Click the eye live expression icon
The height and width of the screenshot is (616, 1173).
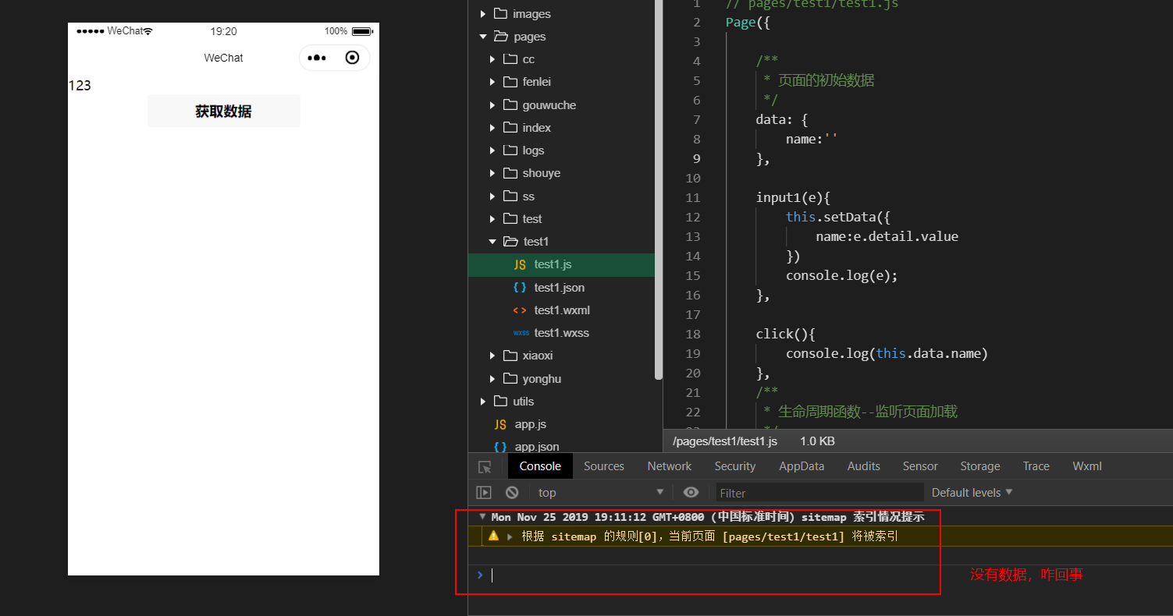click(x=691, y=492)
